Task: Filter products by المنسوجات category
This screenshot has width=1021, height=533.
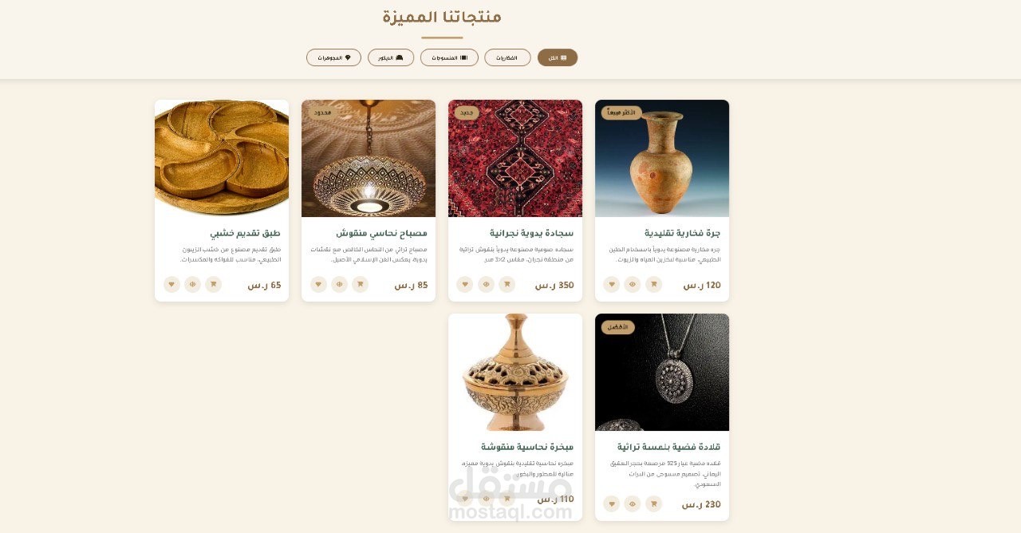Action: pos(449,57)
